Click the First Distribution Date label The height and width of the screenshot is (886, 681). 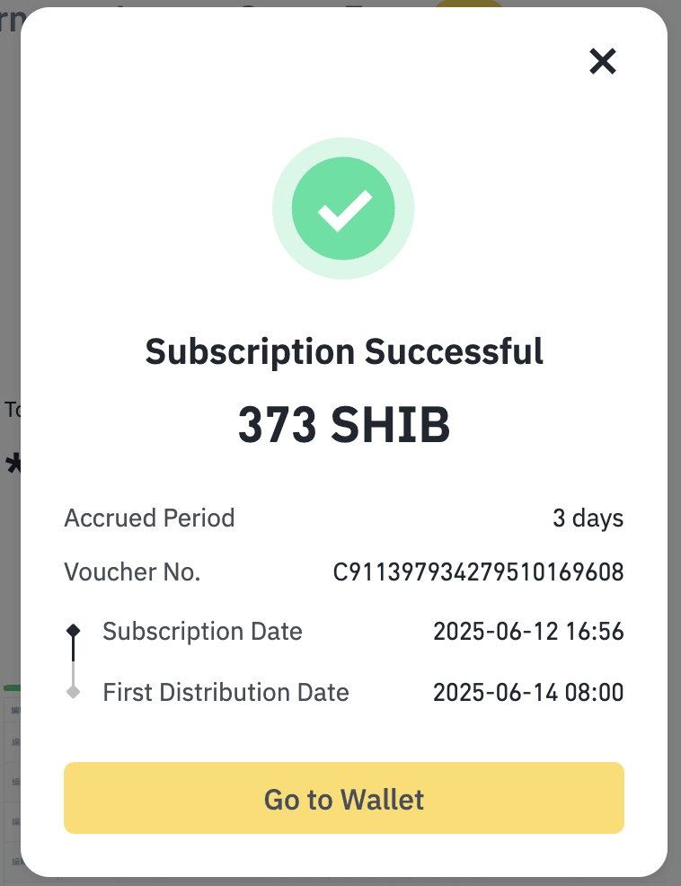[x=226, y=692]
